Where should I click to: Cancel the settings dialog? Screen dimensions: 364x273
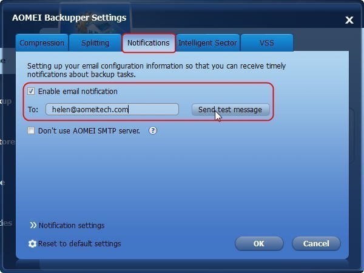(316, 243)
